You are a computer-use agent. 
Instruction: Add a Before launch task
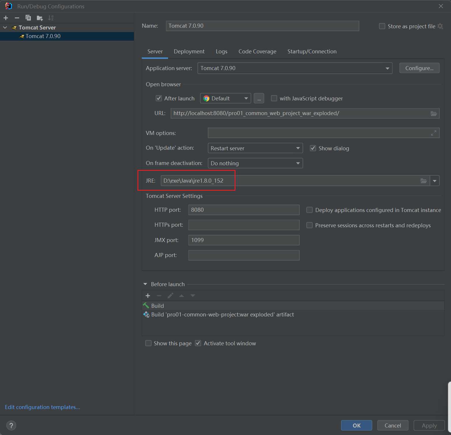tap(148, 296)
